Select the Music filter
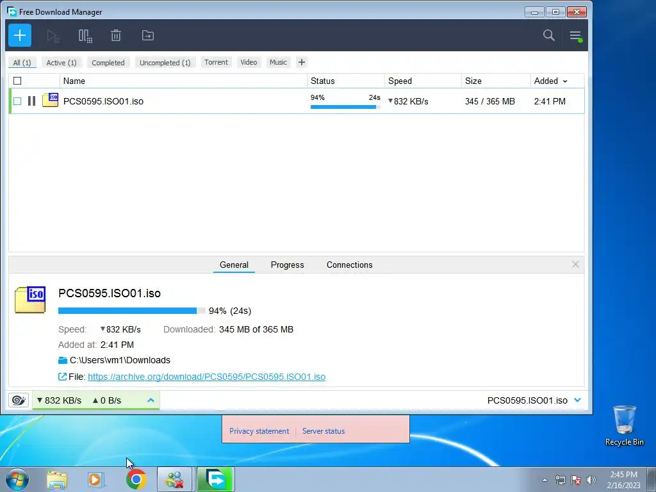The height and width of the screenshot is (492, 656). click(278, 62)
